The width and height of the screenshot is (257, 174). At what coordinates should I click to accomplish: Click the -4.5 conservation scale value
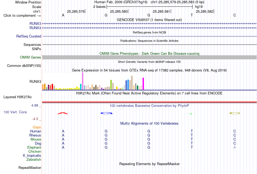(35, 119)
